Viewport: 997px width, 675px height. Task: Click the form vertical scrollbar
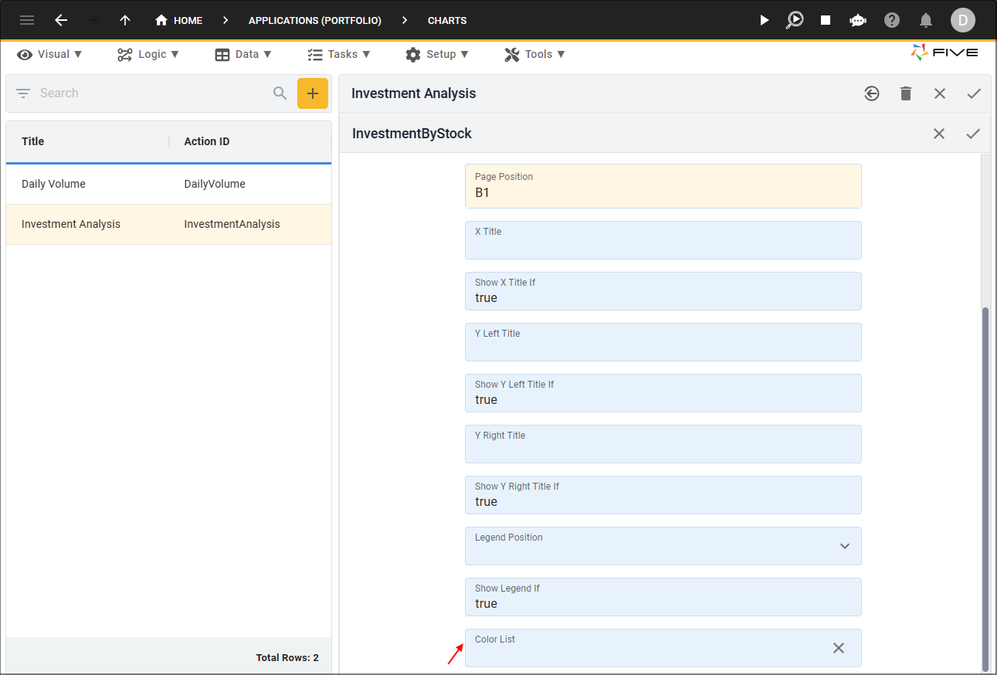point(985,490)
